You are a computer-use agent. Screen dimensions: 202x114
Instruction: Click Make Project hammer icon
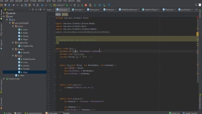click(x=50, y=5)
